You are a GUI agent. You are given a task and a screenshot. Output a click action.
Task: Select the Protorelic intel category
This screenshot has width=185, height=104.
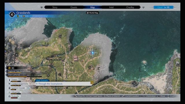tap(15, 96)
